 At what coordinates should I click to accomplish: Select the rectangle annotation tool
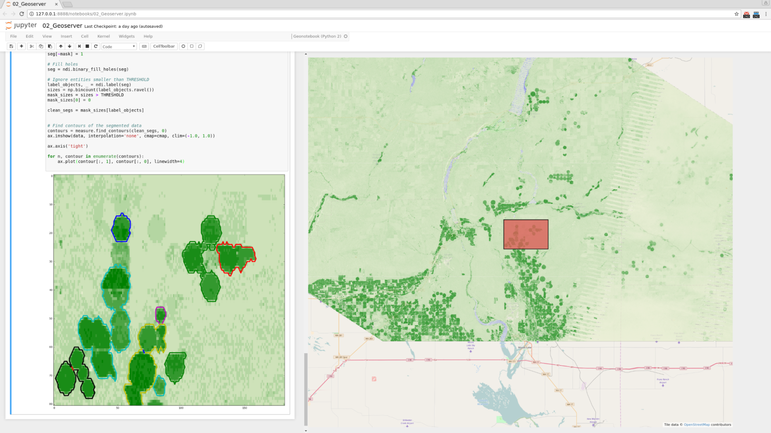[x=191, y=46]
